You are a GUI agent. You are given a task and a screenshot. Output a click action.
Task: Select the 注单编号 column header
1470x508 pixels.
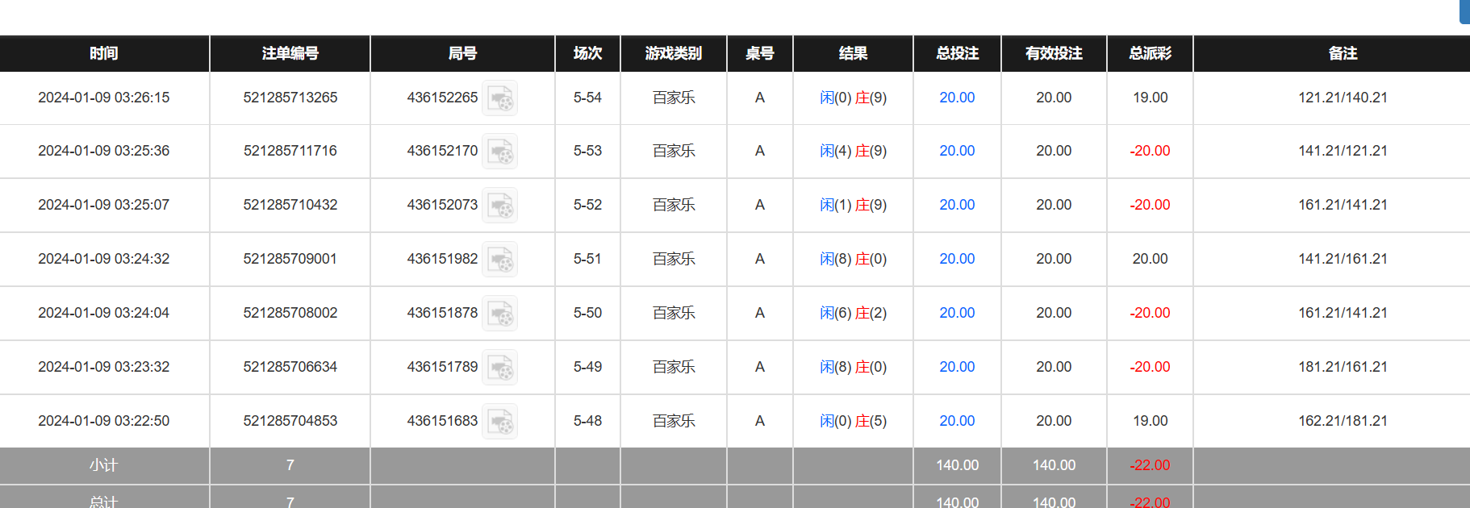coord(290,53)
